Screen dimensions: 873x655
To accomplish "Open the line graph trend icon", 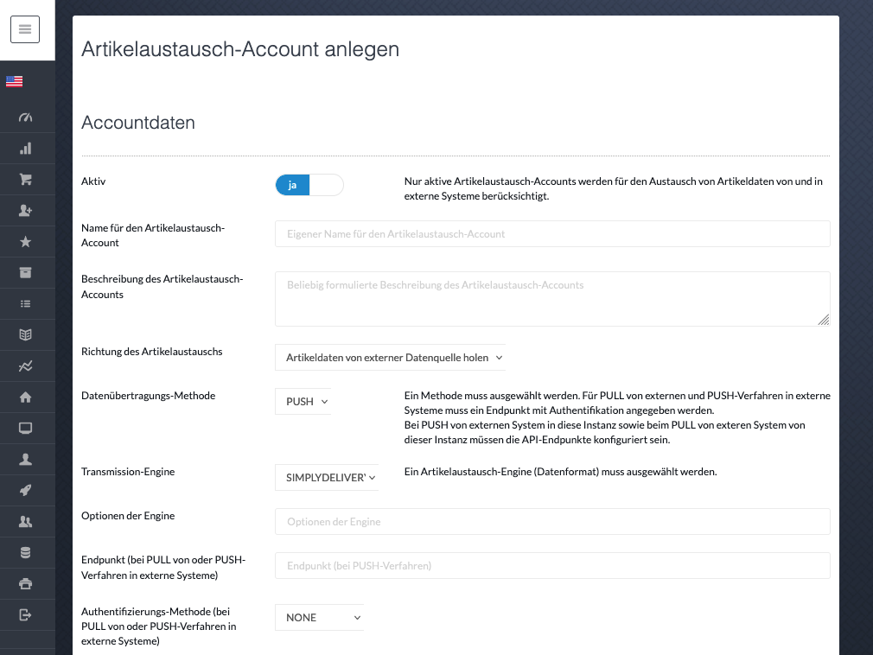I will point(26,366).
